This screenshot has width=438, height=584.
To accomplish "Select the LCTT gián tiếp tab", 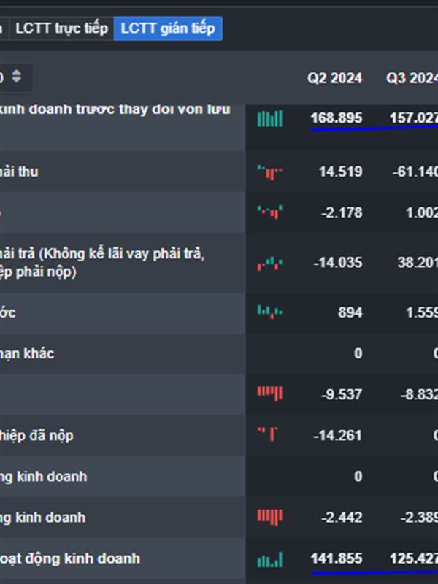I will click(168, 28).
